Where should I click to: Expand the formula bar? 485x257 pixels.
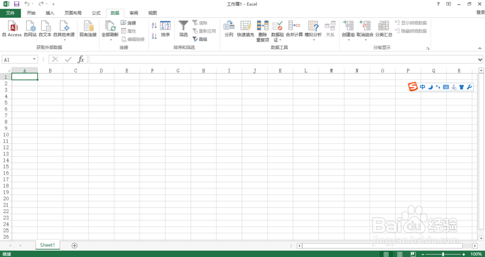[x=480, y=59]
